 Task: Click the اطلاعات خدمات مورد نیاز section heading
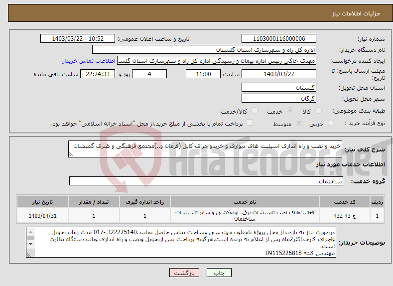pos(350,165)
